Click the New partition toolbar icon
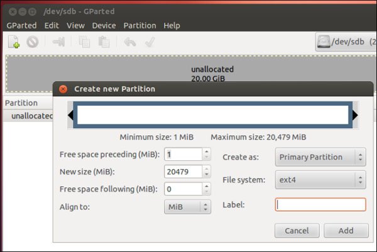 tap(14, 42)
